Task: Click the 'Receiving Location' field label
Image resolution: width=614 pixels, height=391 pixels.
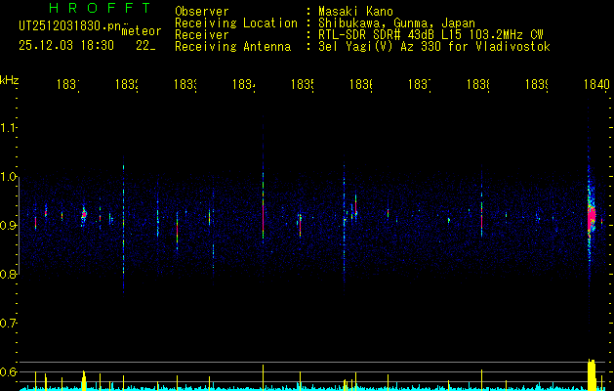Action: pyautogui.click(x=235, y=22)
